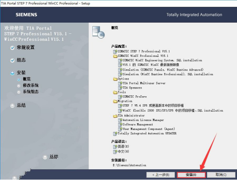Click Simulation (SIMATIC Panels, WinCC Runtime Advanced) icon
This screenshot has width=237, height=180.
[x=120, y=70]
